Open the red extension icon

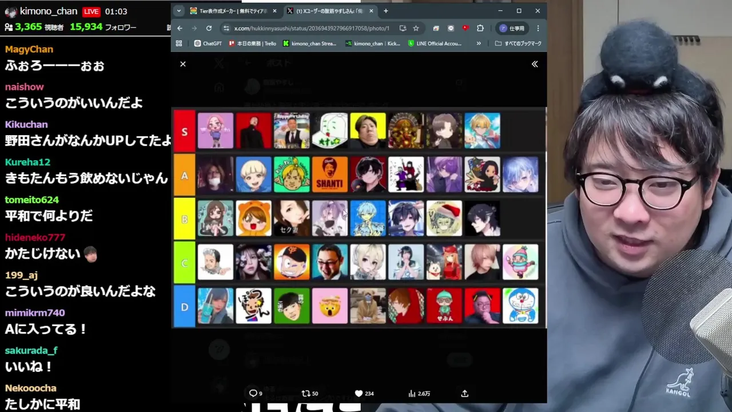pyautogui.click(x=466, y=28)
